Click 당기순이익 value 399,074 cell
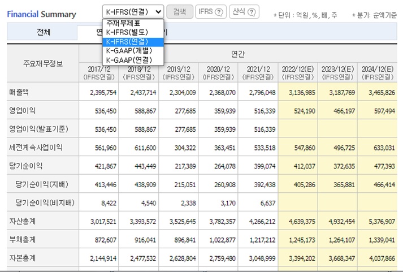Viewport: 403px width, 272px height. click(265, 166)
